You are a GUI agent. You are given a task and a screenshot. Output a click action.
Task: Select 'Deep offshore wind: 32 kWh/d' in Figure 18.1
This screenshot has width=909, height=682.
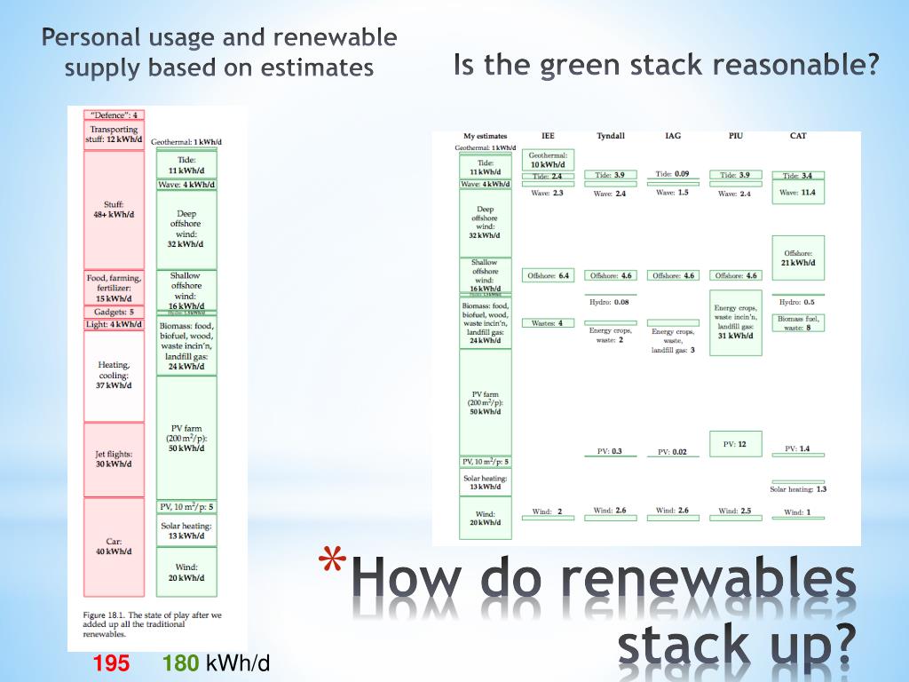186,229
